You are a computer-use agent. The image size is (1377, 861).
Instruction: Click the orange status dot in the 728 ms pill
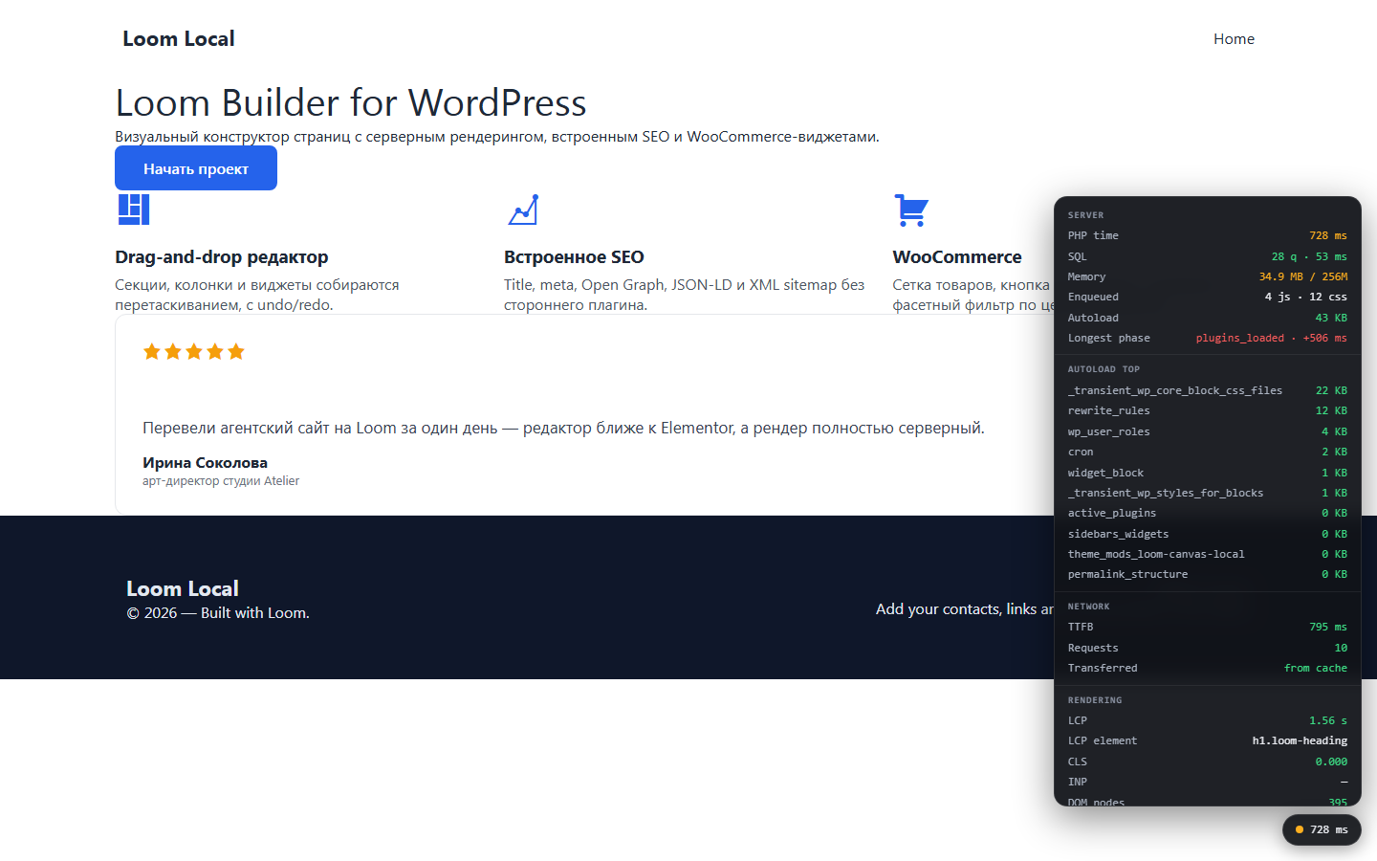point(1300,829)
